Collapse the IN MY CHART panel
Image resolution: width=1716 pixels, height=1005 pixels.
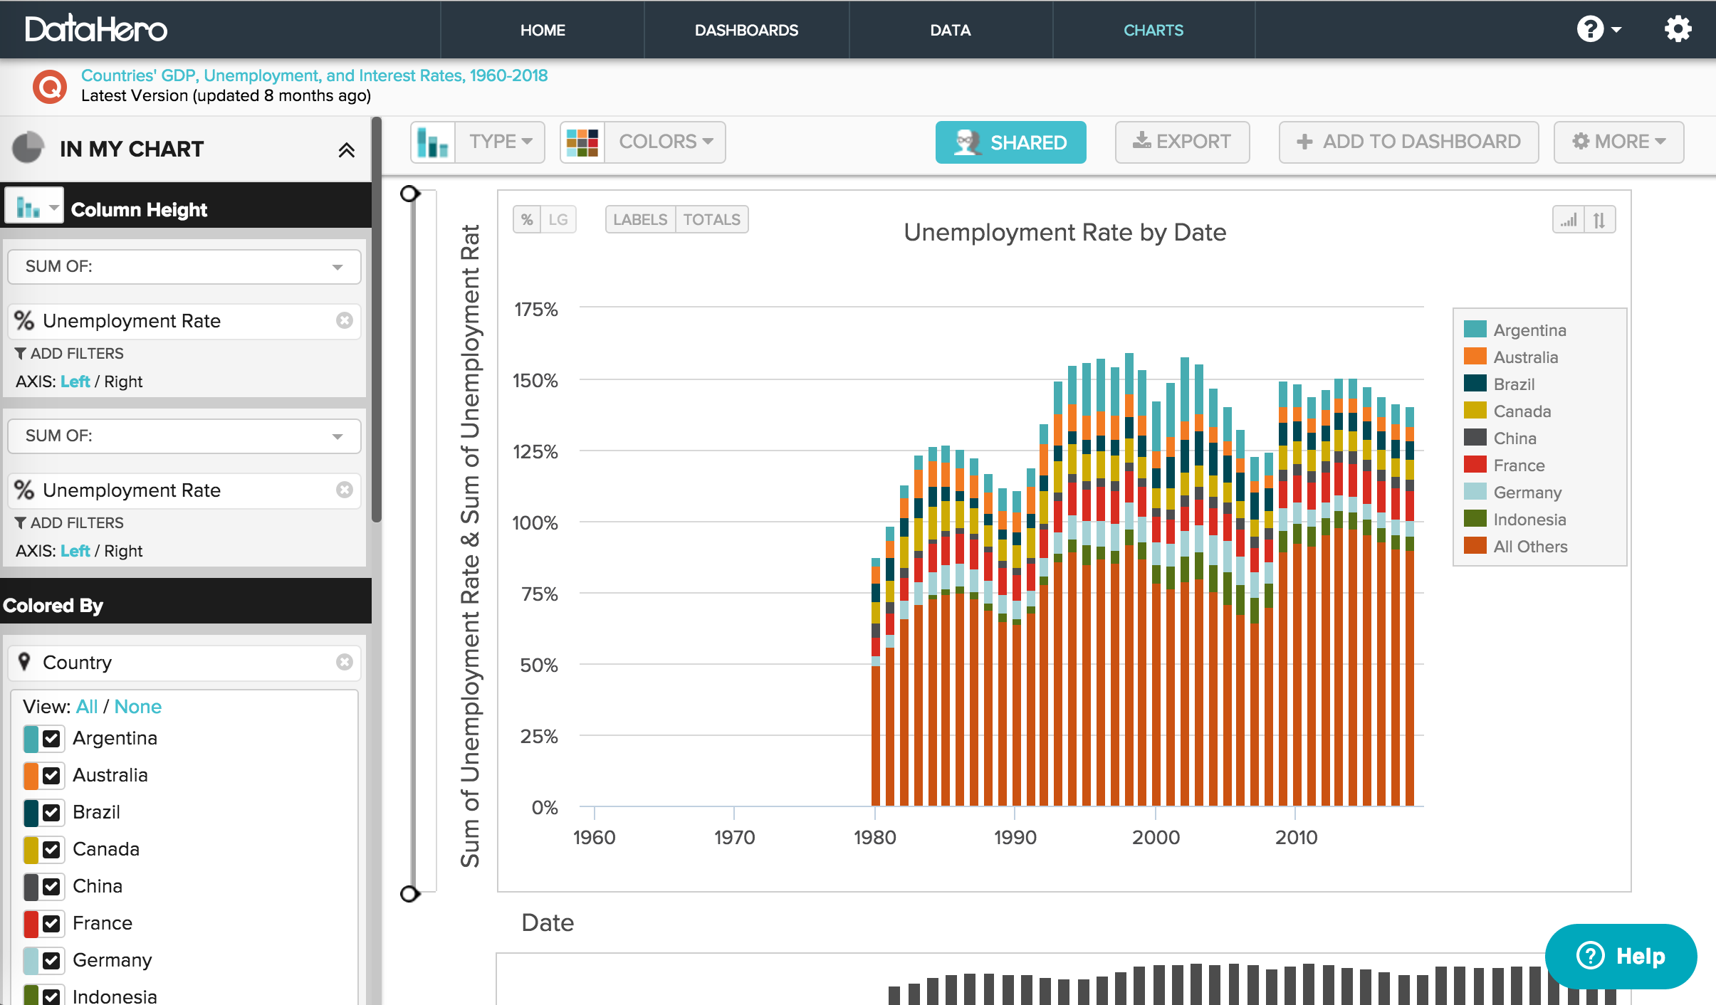pyautogui.click(x=348, y=149)
